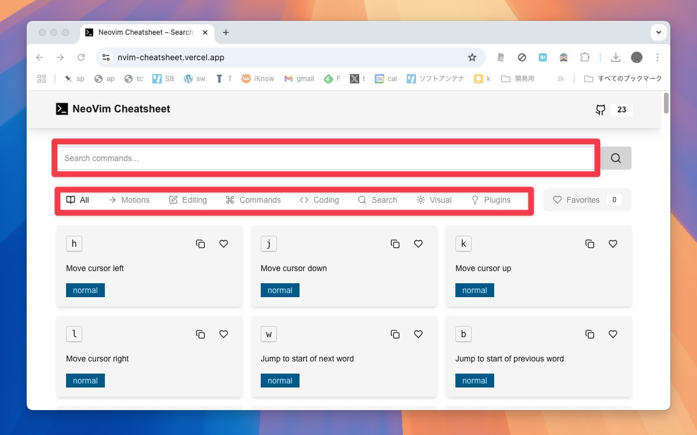Click the 'j' key label
Screen dimensions: 697x435
click(269, 244)
